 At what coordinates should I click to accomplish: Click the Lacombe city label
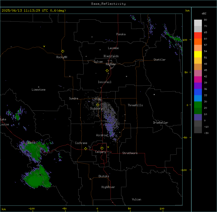tap(113, 48)
